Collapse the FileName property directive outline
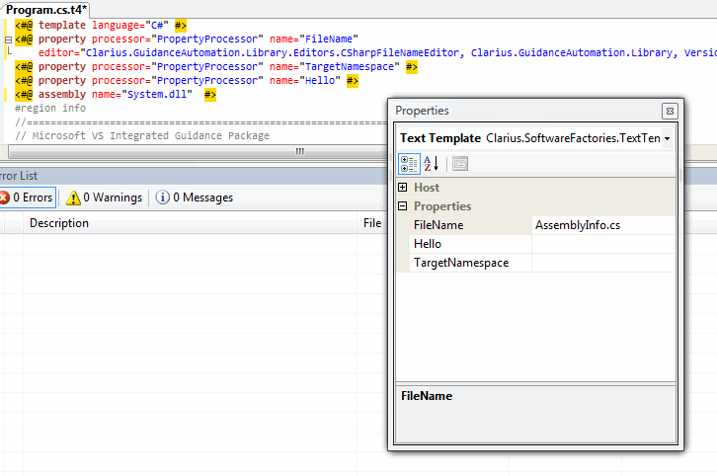Image resolution: width=717 pixels, height=476 pixels. (x=8, y=40)
